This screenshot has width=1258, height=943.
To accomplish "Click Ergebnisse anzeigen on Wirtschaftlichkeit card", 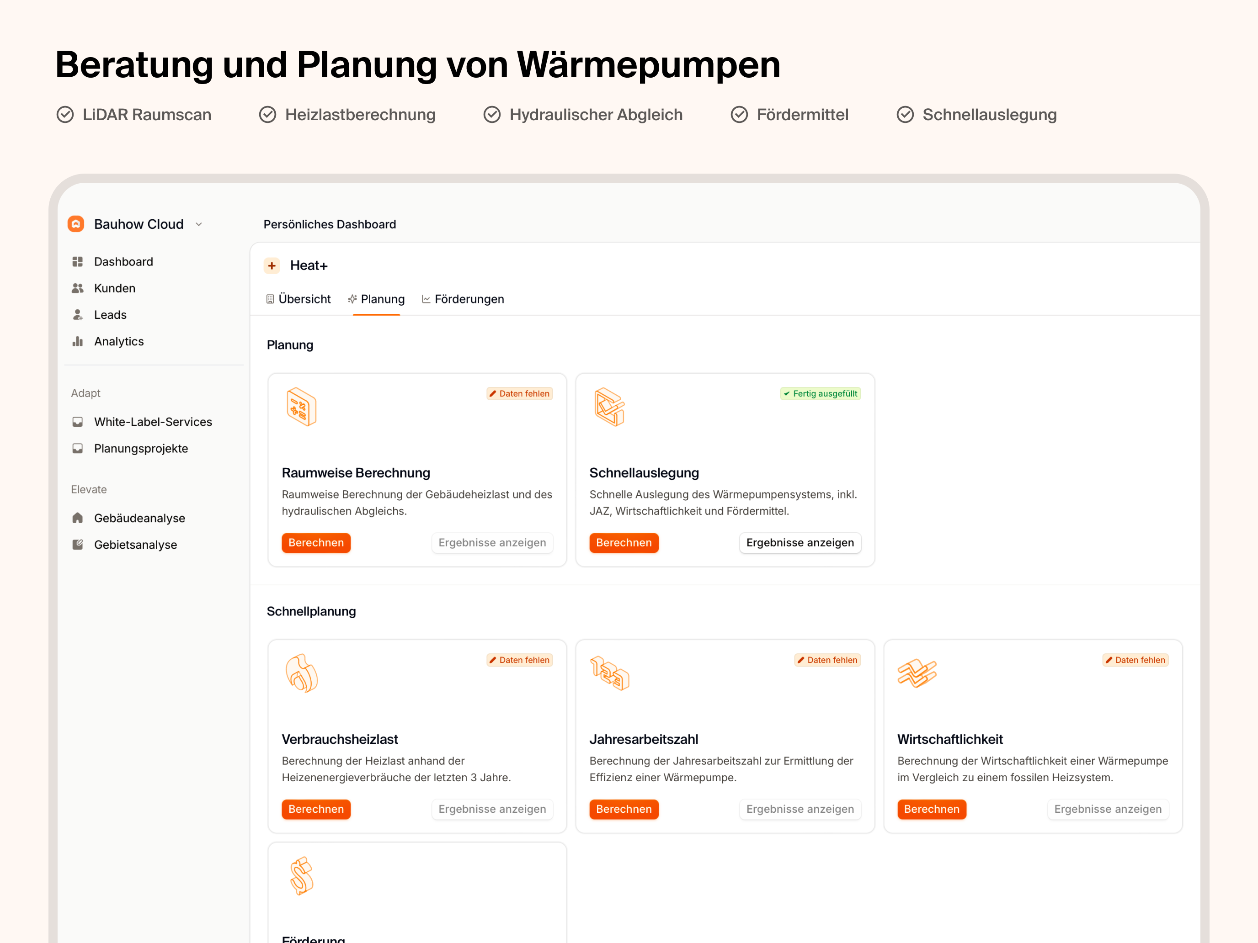I will click(x=1108, y=810).
